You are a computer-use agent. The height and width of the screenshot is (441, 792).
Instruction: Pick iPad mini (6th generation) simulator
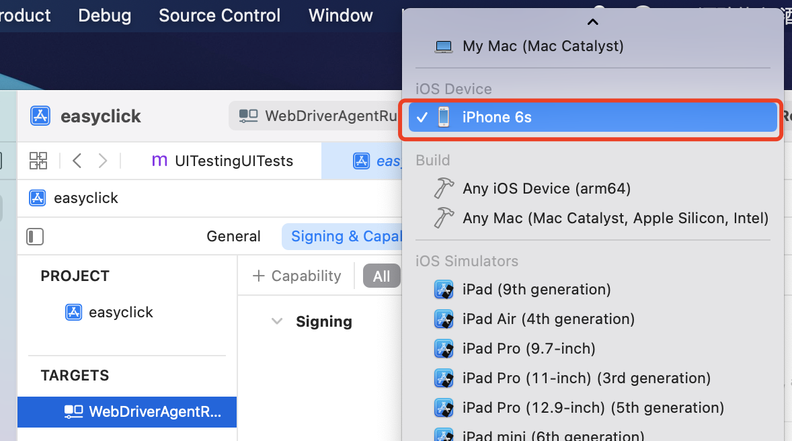[593, 434]
